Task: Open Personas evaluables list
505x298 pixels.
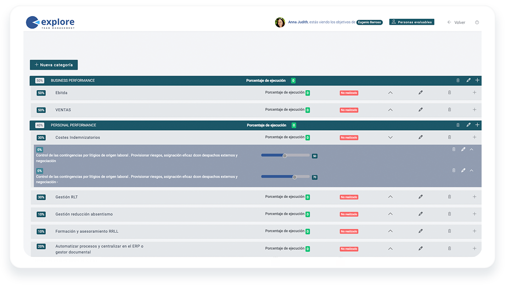Action: coord(412,22)
